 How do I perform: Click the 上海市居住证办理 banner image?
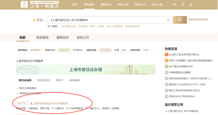pos(86,69)
